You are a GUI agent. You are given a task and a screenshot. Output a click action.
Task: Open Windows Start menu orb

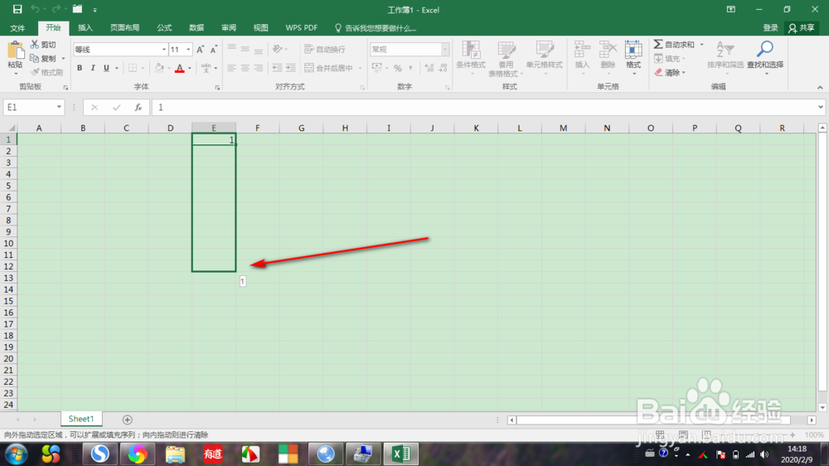(x=16, y=454)
